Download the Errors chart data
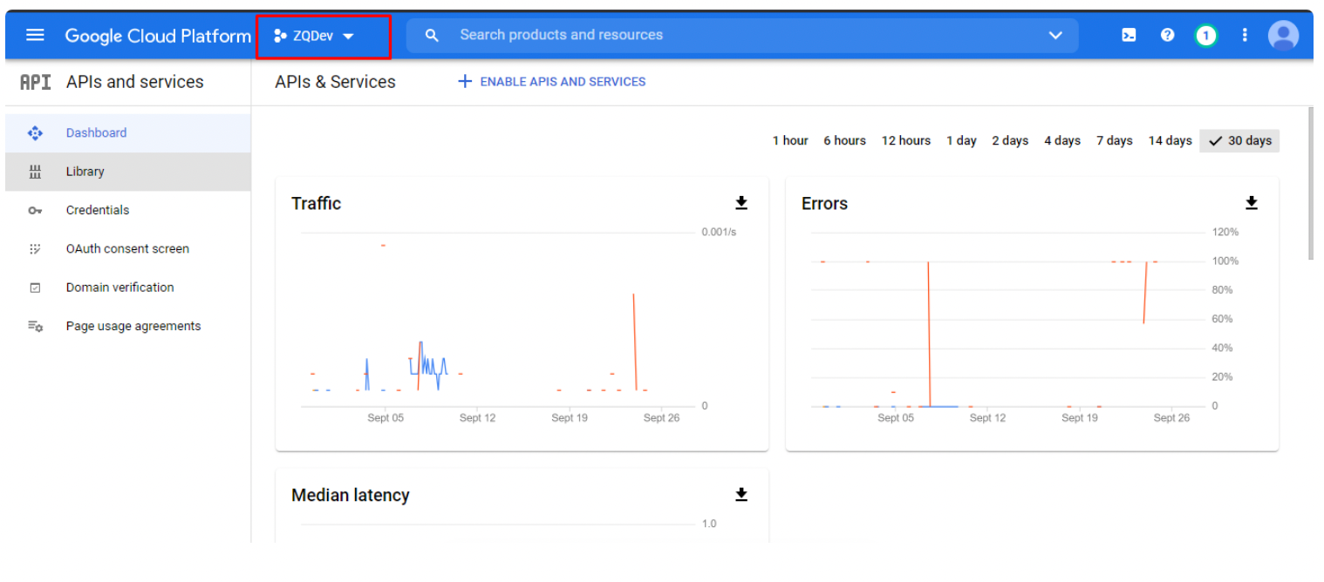This screenshot has width=1324, height=582. click(1252, 203)
